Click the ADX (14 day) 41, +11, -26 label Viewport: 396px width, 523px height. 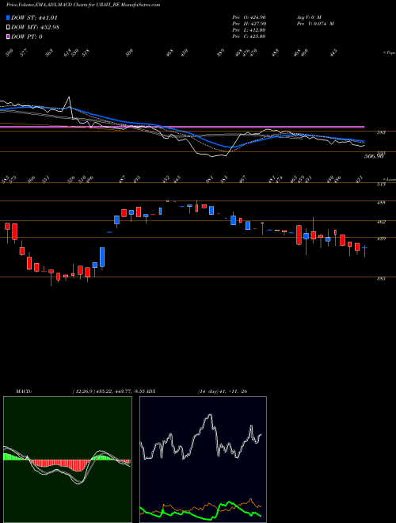198,391
